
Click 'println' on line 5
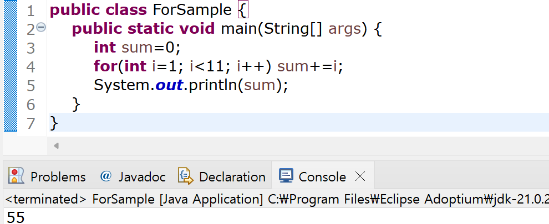pyautogui.click(x=213, y=86)
